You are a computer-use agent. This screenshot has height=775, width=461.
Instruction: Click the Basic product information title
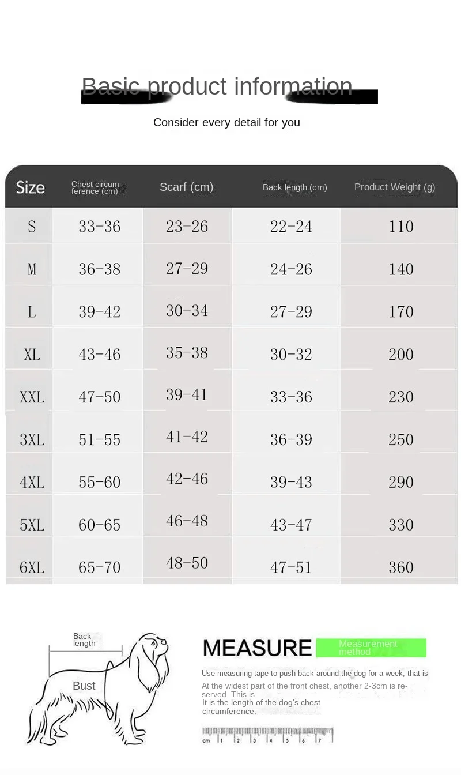coord(217,86)
